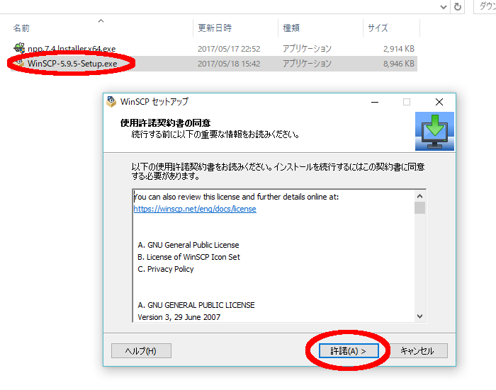Viewport: 496px width, 390px height.
Task: Open the address bar history dropdown chevron
Action: [443, 6]
